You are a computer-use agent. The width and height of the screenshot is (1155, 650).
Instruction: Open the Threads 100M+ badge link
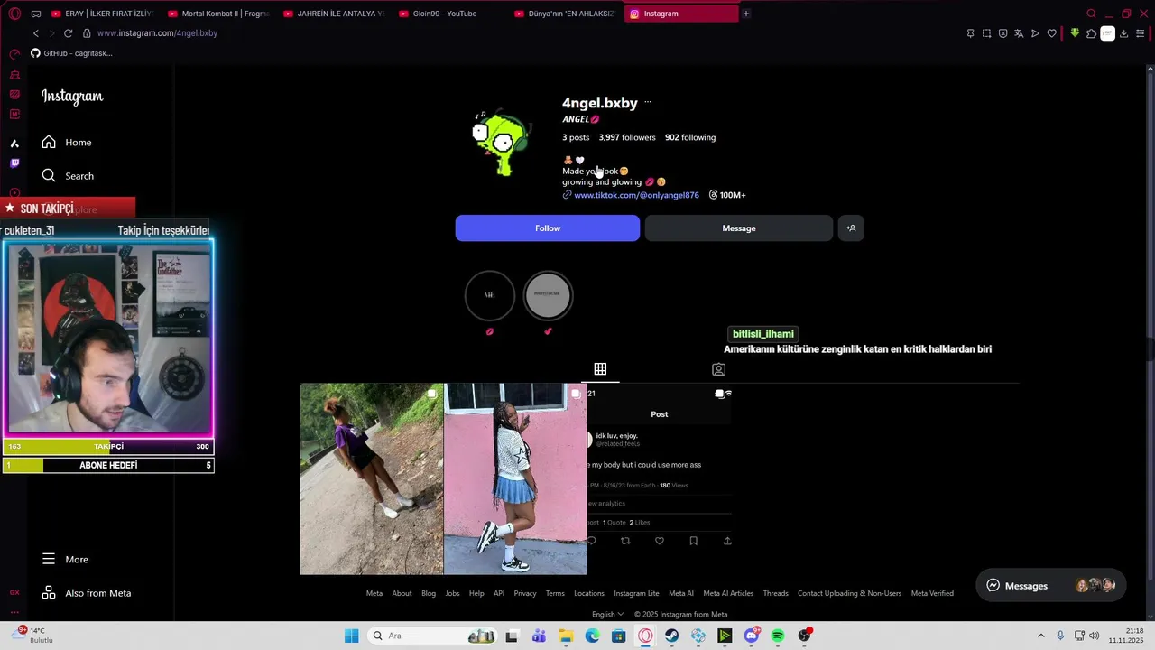(x=727, y=195)
